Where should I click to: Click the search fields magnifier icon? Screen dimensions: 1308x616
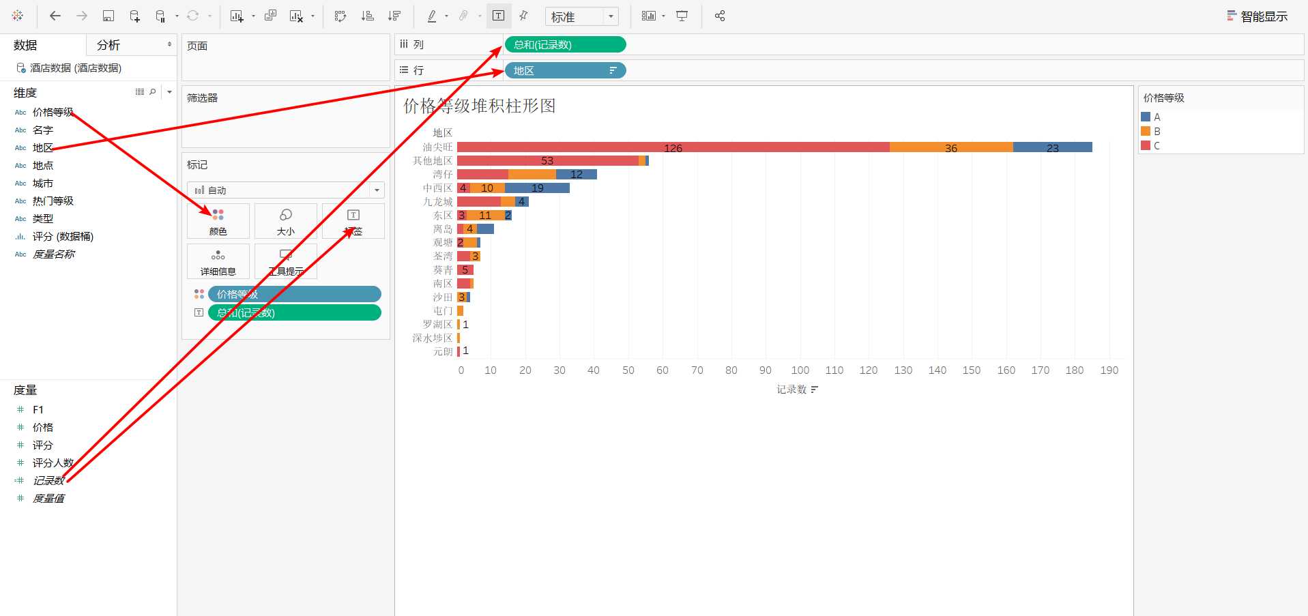(x=153, y=91)
